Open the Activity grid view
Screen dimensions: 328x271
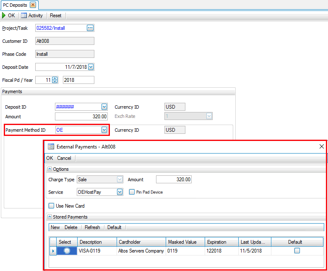(32, 16)
